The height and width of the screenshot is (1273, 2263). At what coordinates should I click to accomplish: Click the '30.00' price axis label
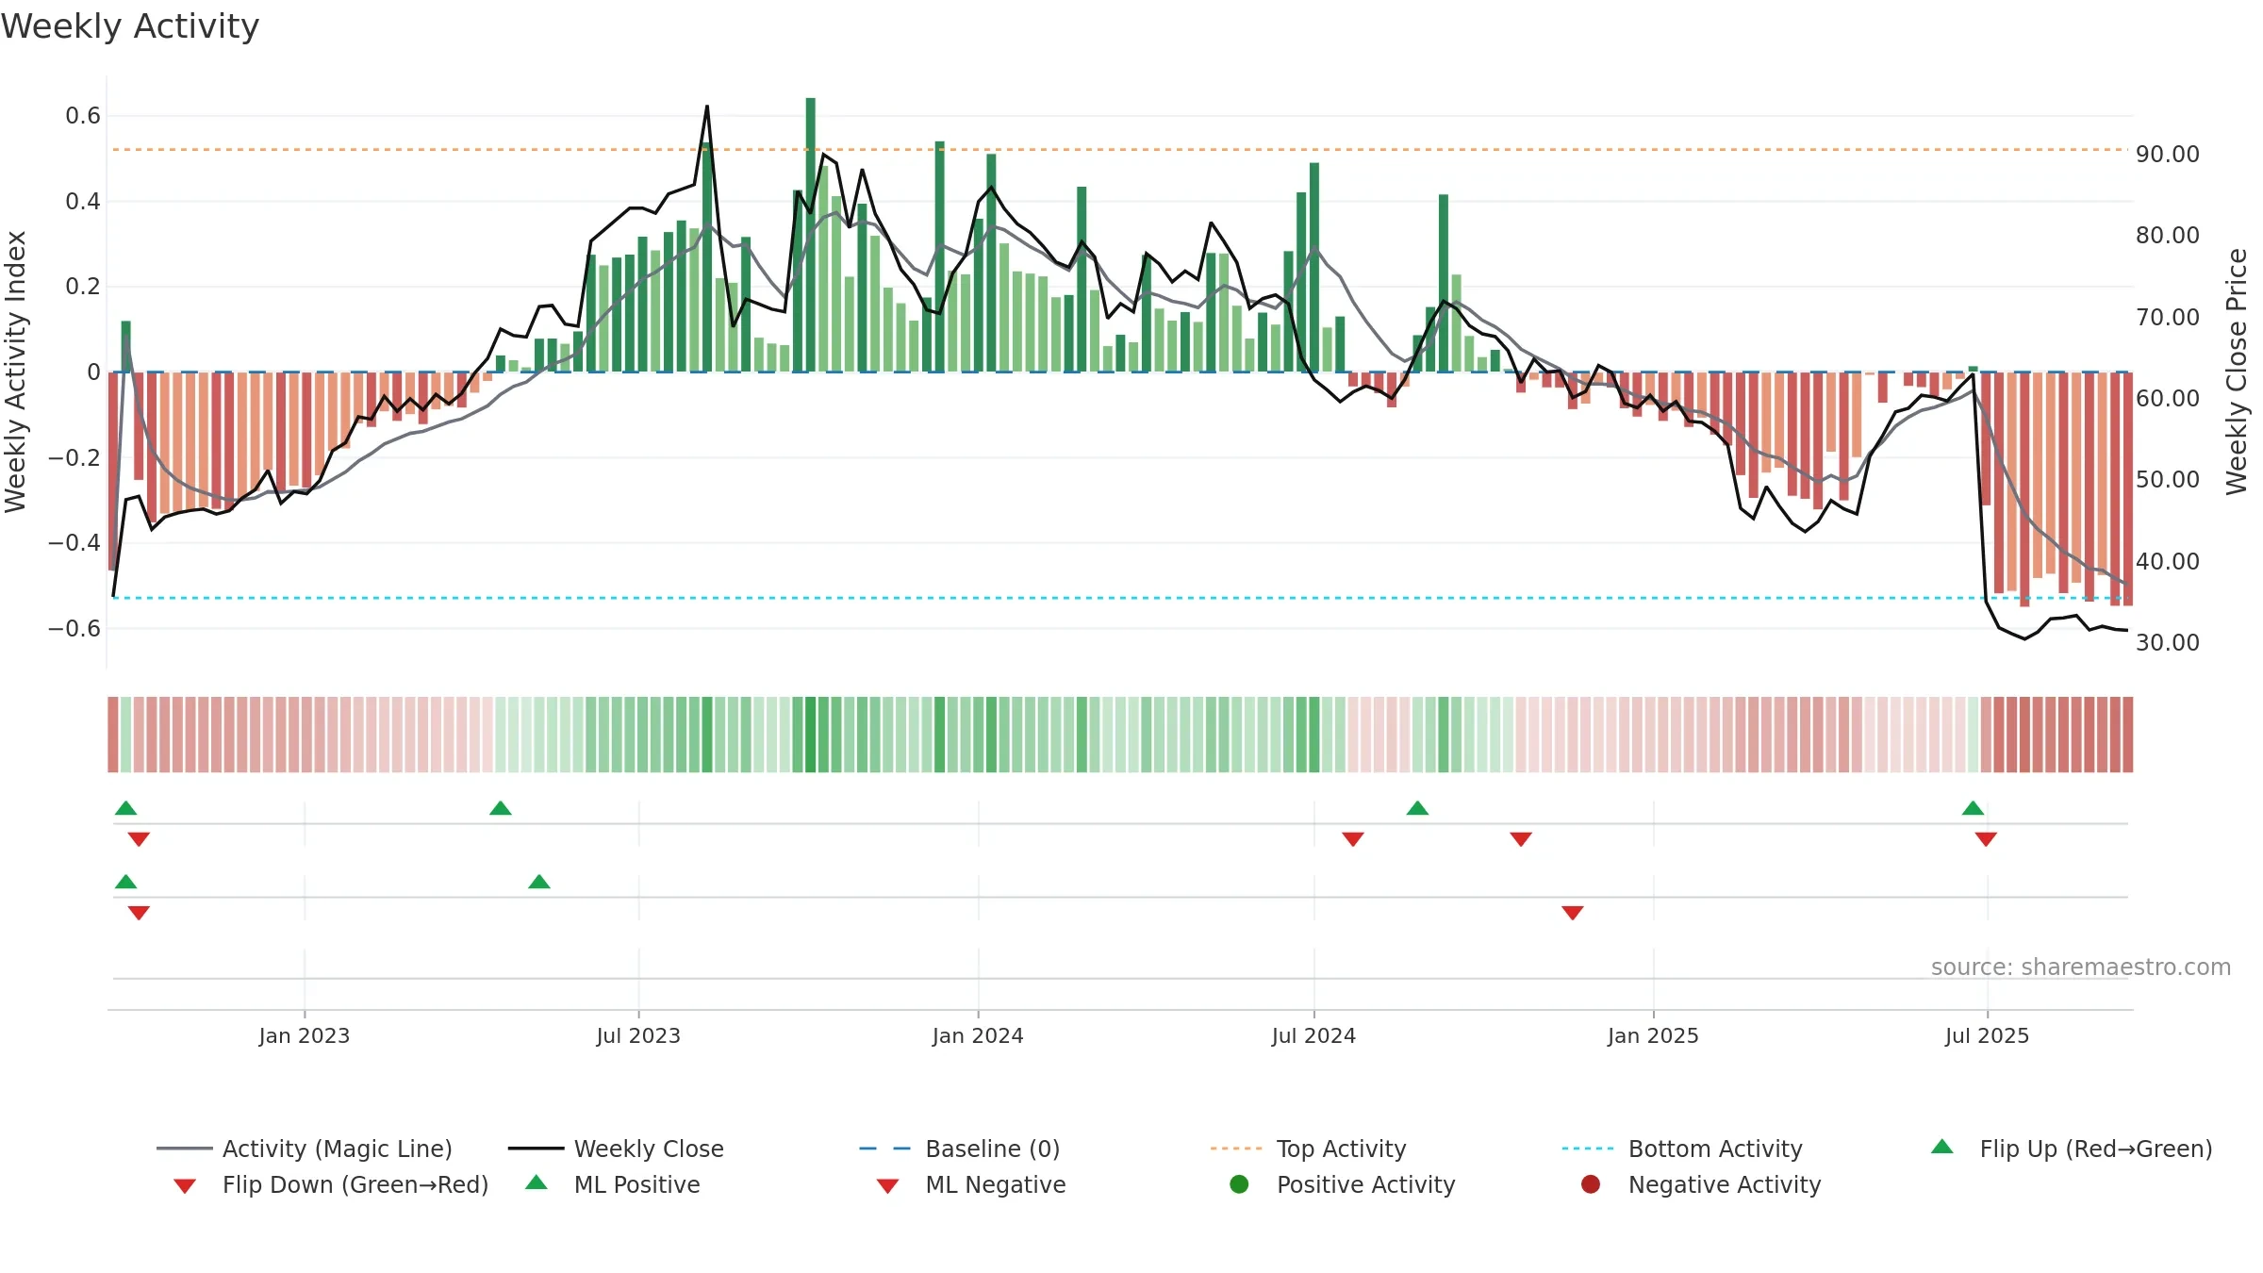click(2168, 642)
